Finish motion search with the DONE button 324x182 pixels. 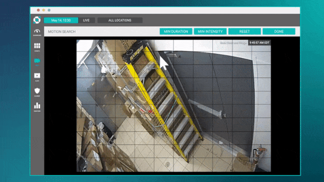tap(279, 31)
